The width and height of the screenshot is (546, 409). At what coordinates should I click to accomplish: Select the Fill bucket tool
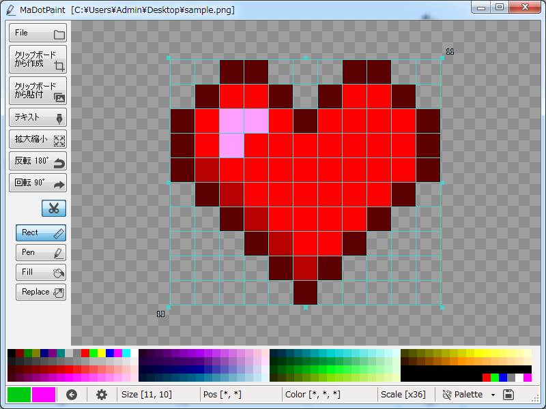pos(41,272)
